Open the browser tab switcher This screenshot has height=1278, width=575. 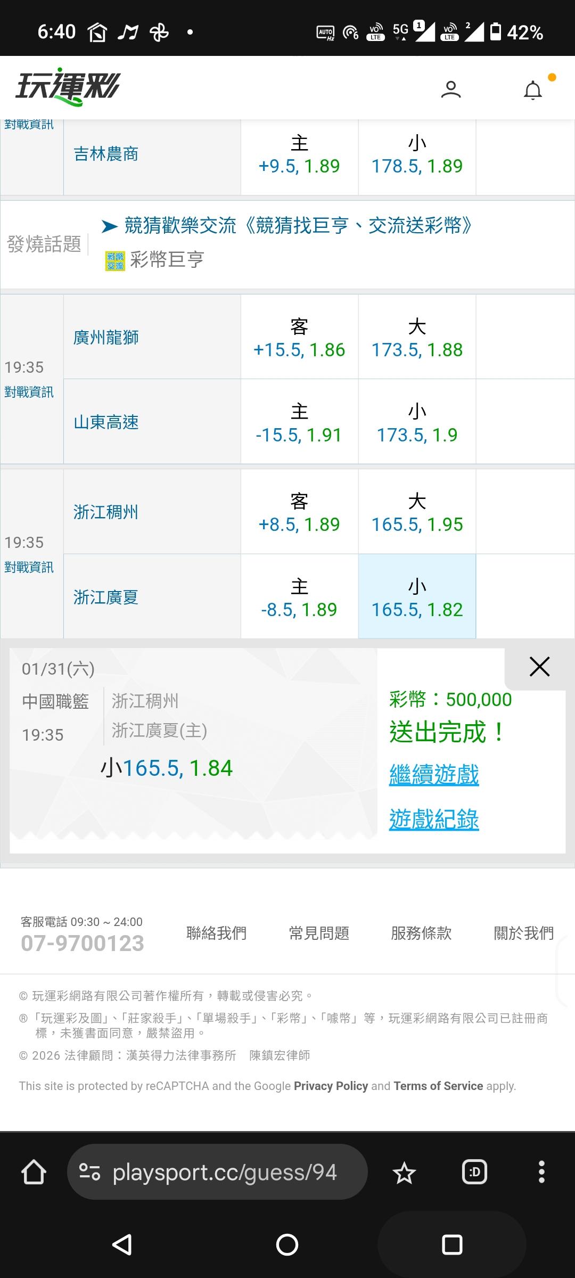[474, 1172]
